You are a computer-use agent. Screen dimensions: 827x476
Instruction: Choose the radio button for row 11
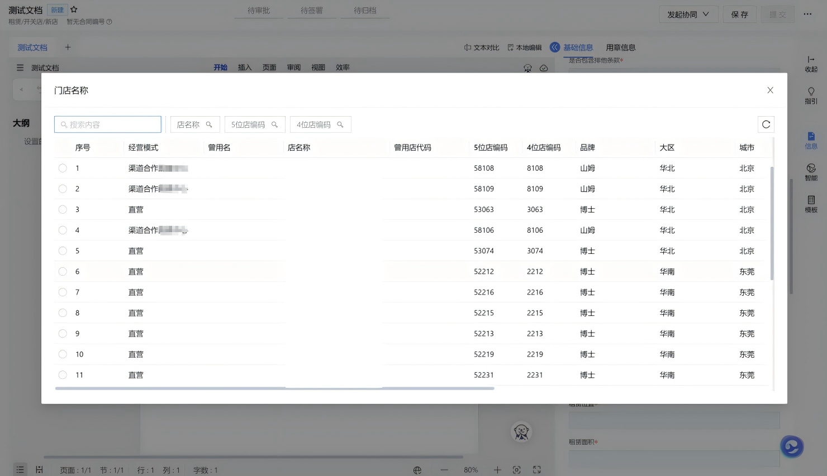coord(63,375)
